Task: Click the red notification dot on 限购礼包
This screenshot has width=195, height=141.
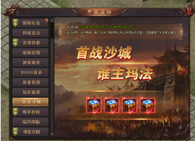Action: point(47,20)
